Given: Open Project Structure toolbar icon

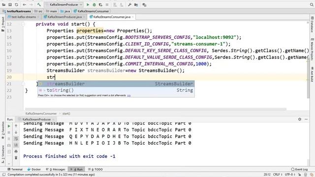Looking at the screenshot, I should point(136,4).
